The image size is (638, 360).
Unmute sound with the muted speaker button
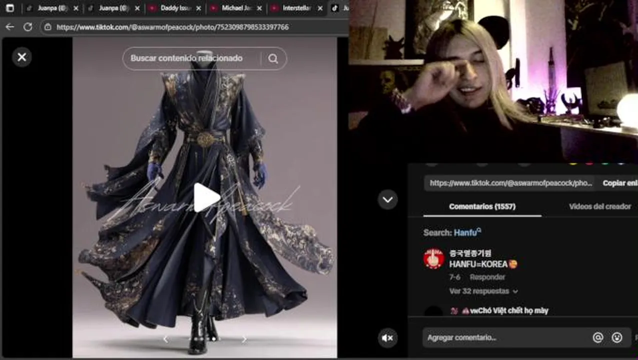(388, 338)
